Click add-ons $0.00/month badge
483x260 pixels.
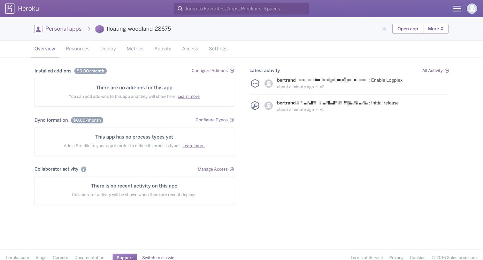(90, 71)
